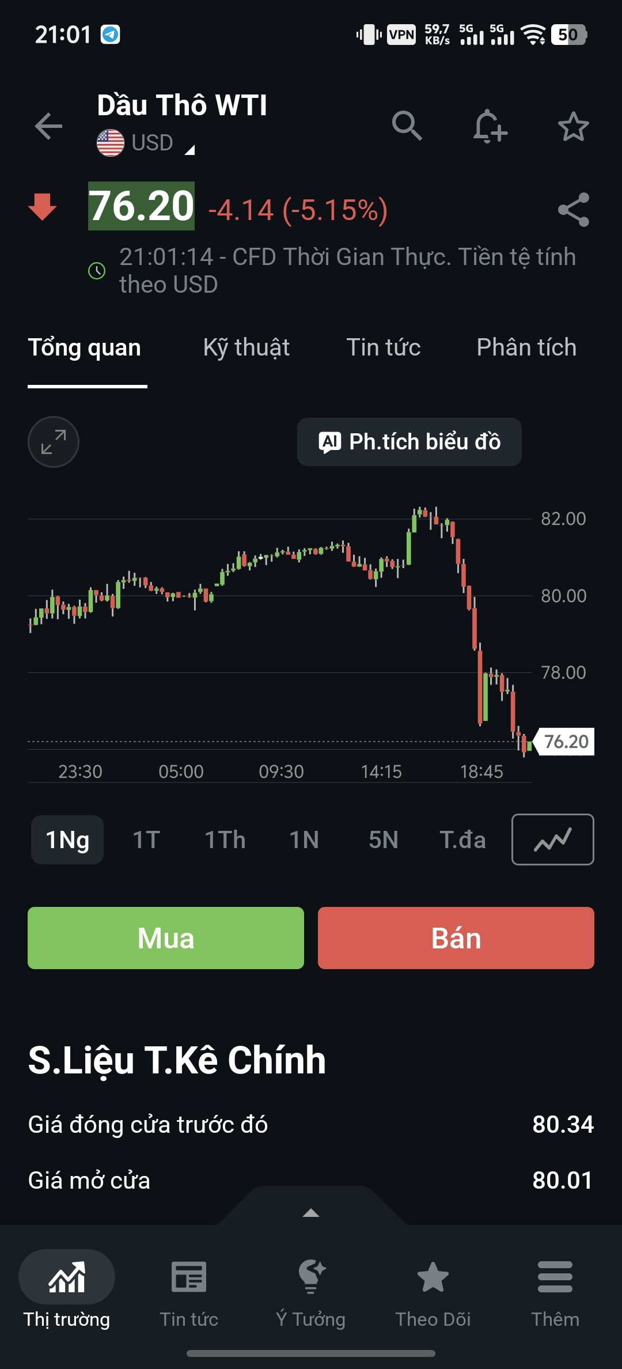Switch to the Phân tích tab
Viewport: 622px width, 1369px height.
(526, 347)
